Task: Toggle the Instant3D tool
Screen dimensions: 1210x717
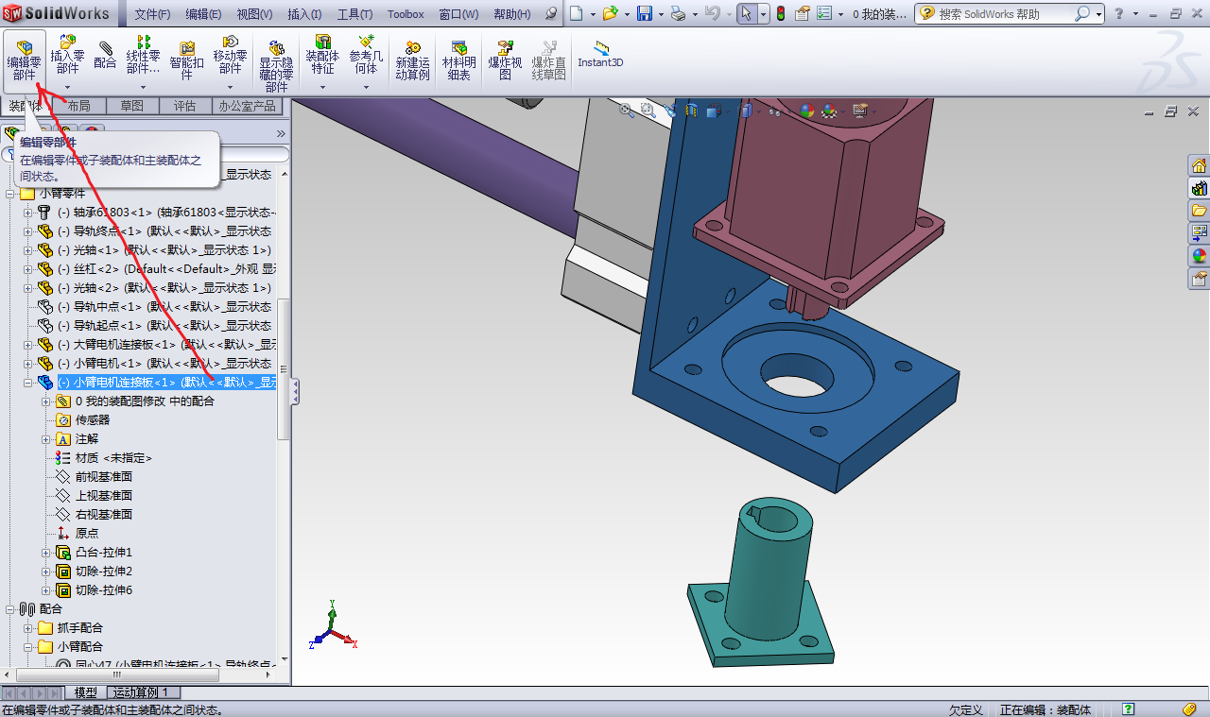Action: (600, 55)
